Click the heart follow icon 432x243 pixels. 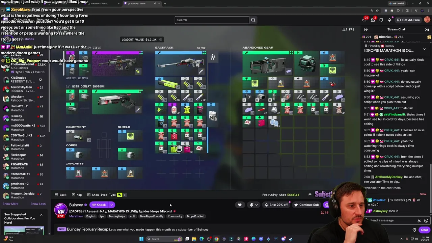point(240,205)
